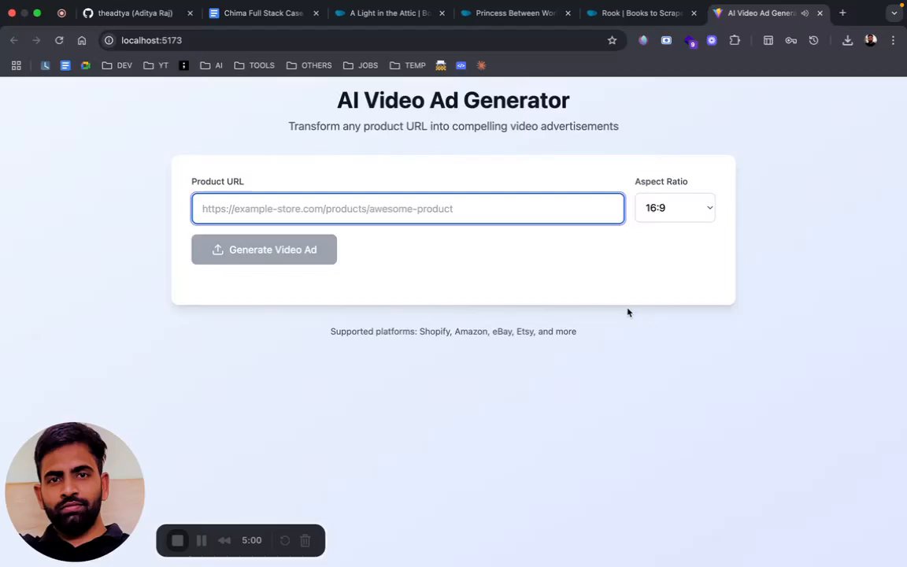The width and height of the screenshot is (907, 567).
Task: Click the Generate Video Ad button
Action: (264, 250)
